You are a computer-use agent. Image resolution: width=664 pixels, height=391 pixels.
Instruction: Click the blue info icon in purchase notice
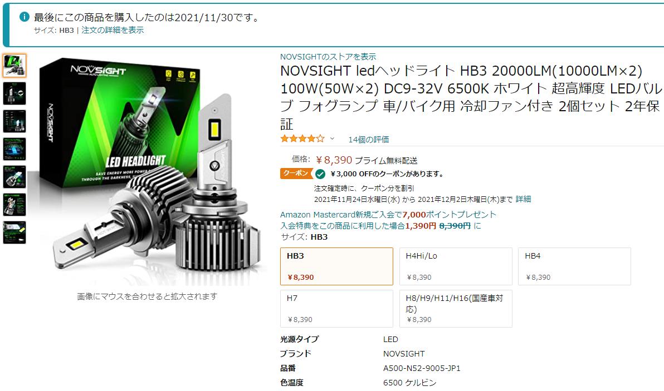click(x=24, y=17)
